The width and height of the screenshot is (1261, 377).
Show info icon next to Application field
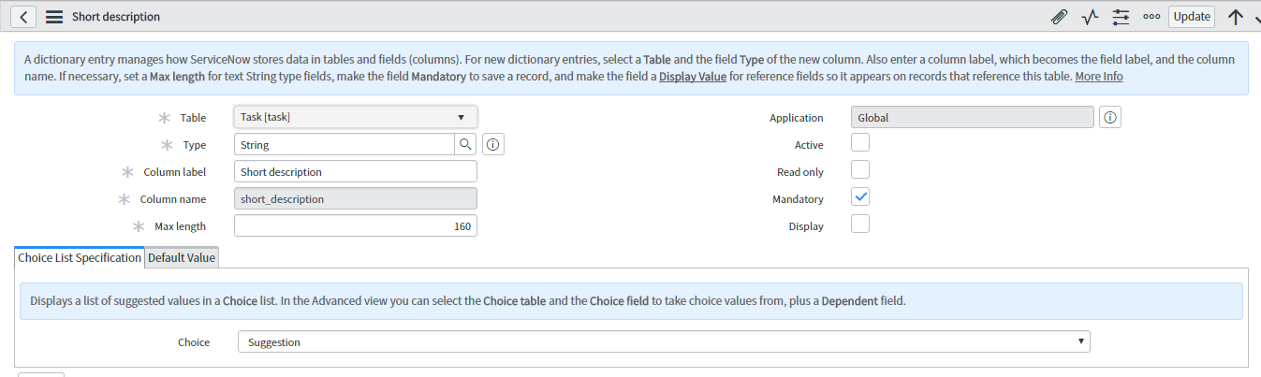[x=1110, y=118]
